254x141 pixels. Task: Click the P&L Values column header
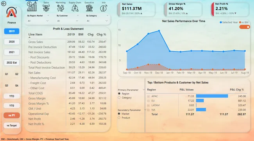(186, 90)
